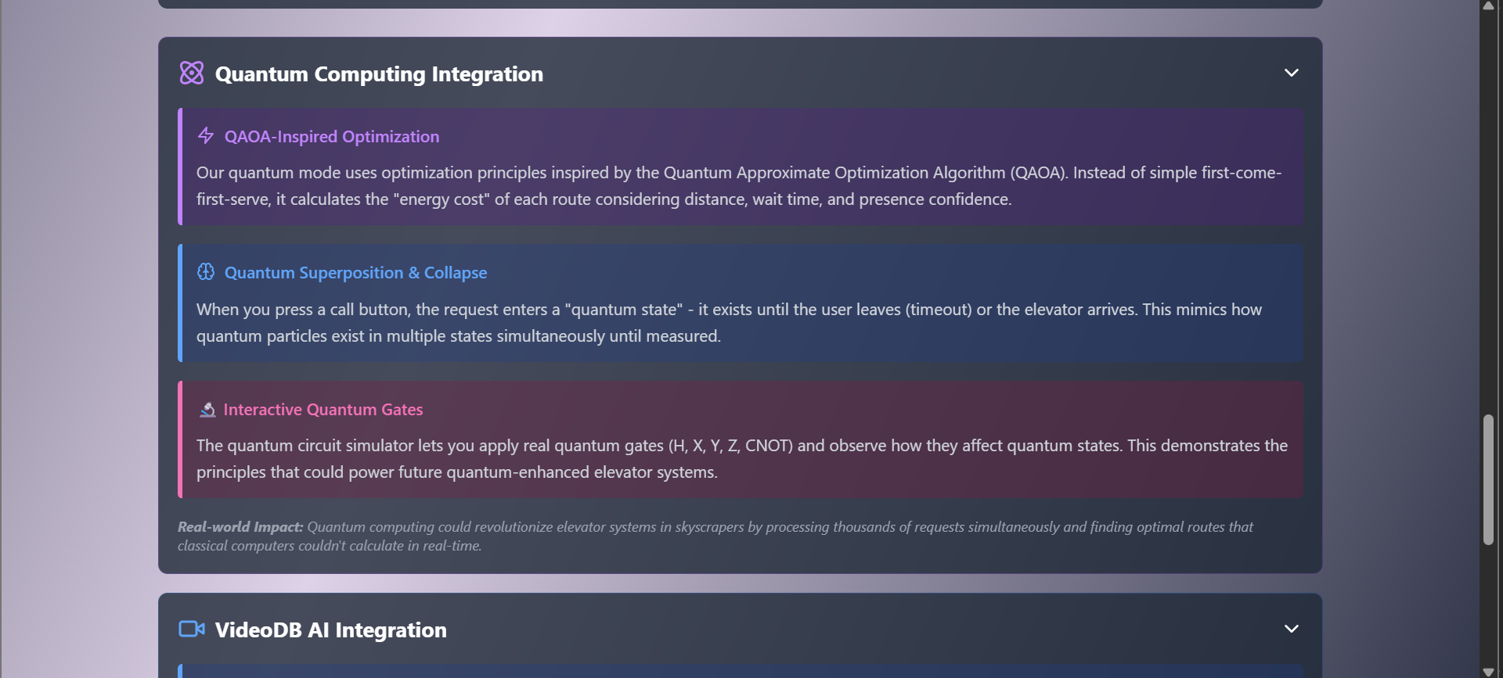Click the atom icon beside Quantum Computing Integration
Image resolution: width=1503 pixels, height=678 pixels.
click(192, 73)
